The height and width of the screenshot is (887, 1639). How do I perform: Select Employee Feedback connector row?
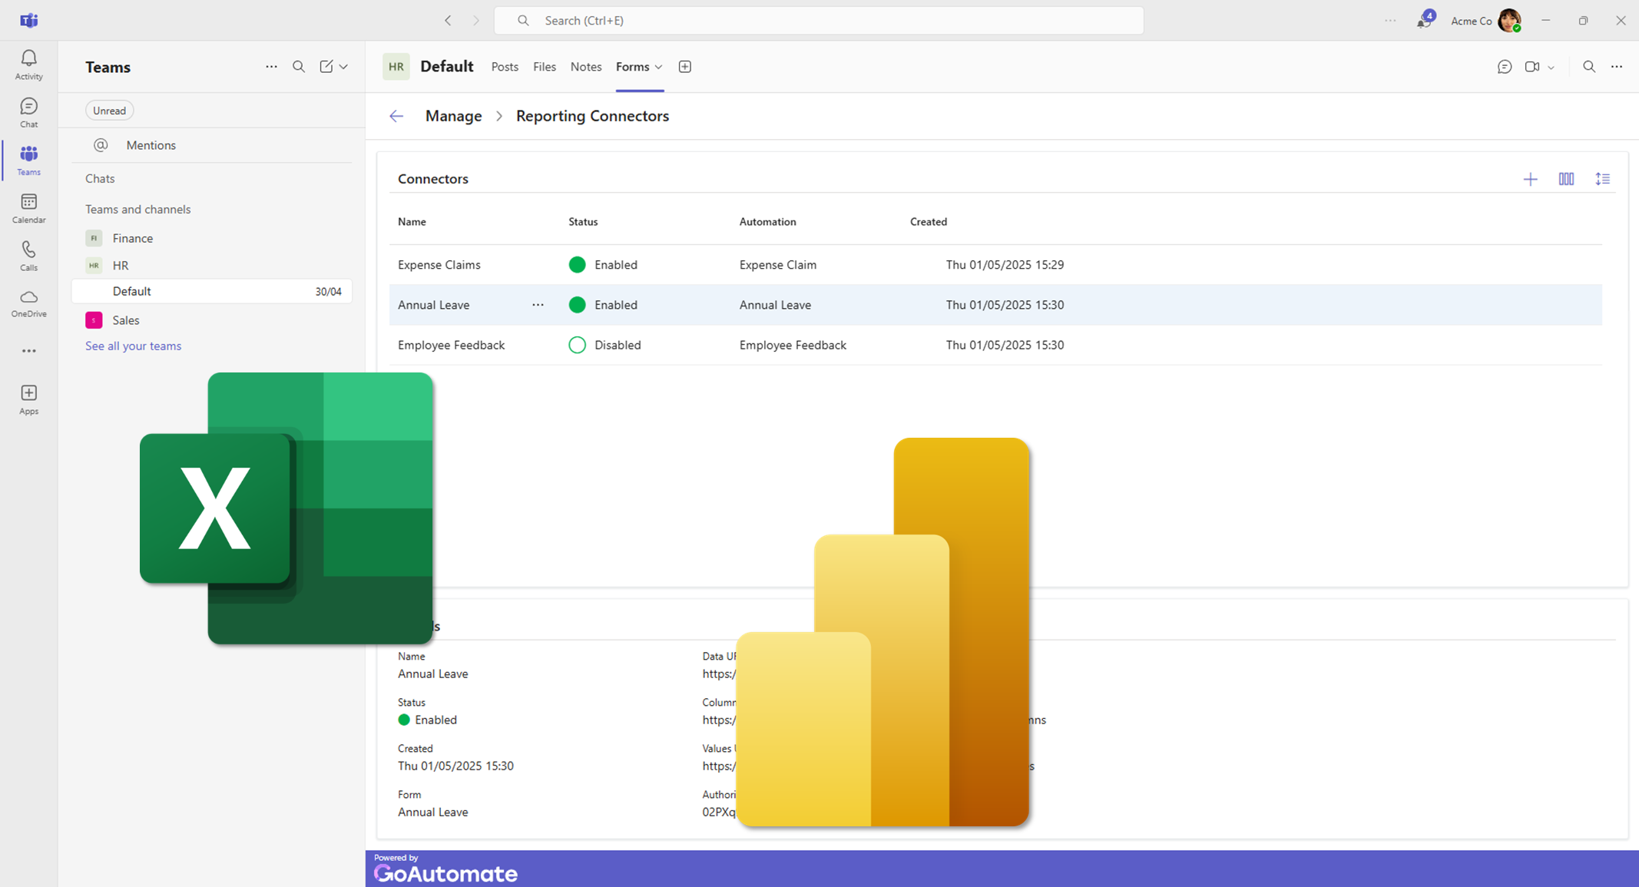tap(995, 345)
